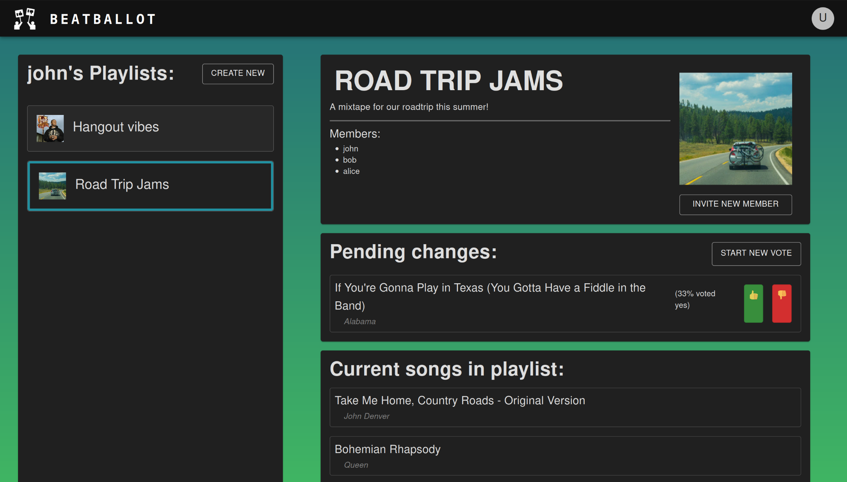This screenshot has height=482, width=847.
Task: Click the road trip cover image
Action: click(x=735, y=128)
